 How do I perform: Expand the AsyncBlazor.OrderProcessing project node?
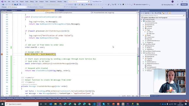[x=142, y=51]
